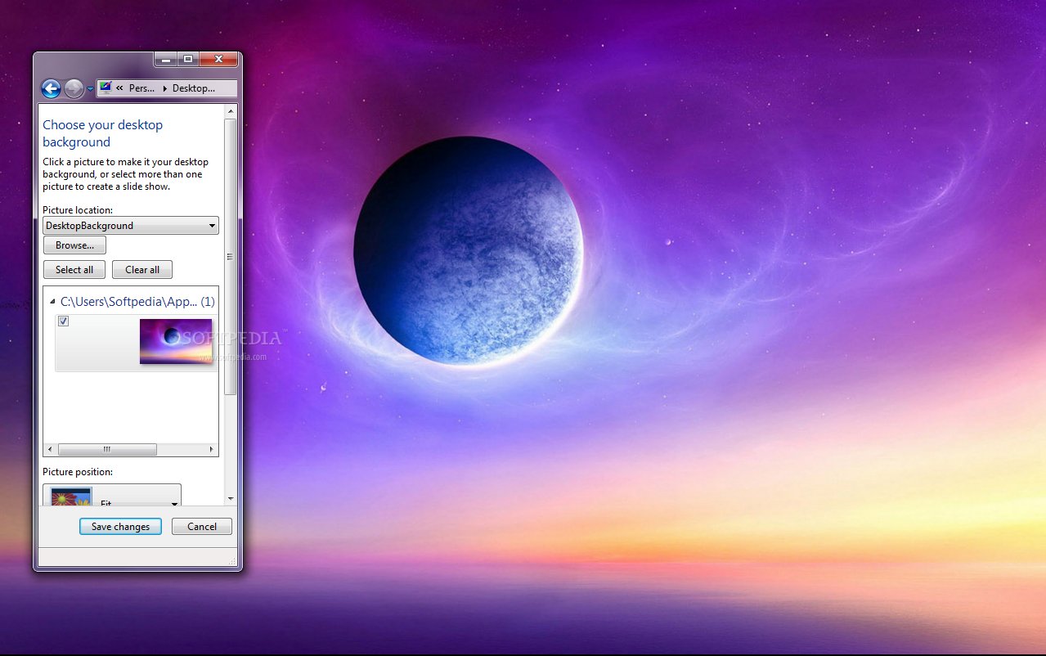
Task: Click the greyed forward arrow button
Action: (74, 88)
